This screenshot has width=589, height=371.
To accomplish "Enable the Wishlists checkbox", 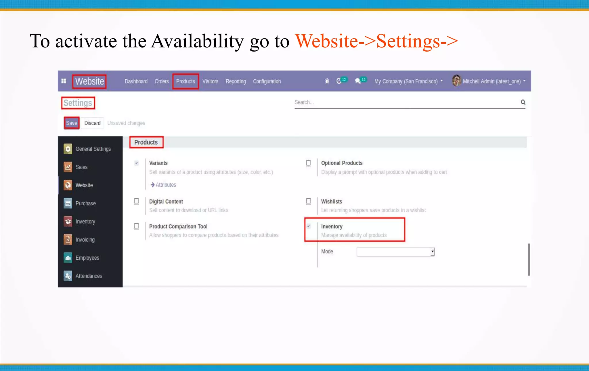I will point(309,201).
